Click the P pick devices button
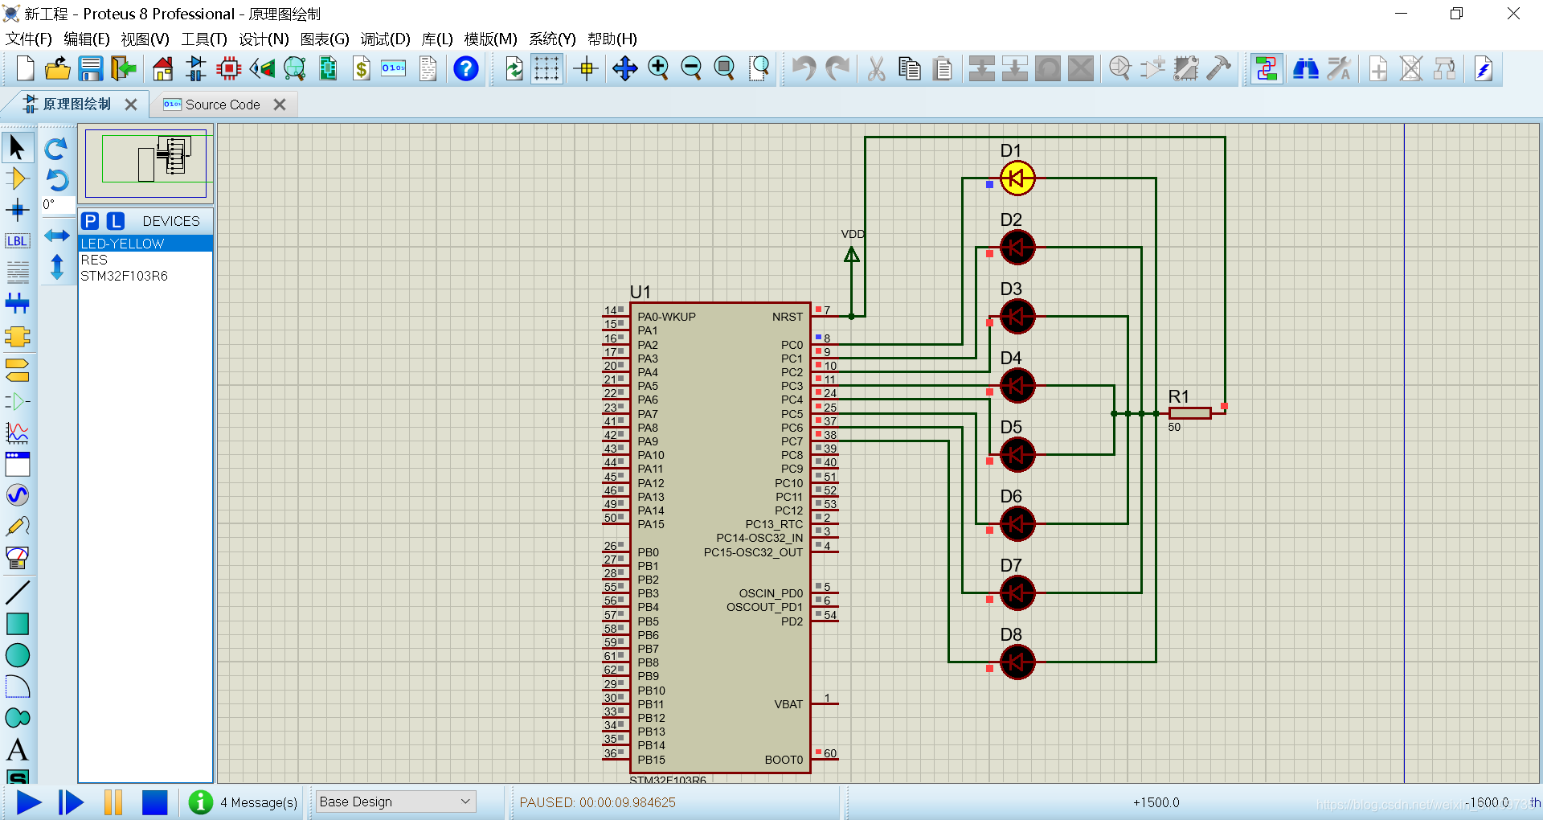Image resolution: width=1543 pixels, height=820 pixels. coord(90,221)
